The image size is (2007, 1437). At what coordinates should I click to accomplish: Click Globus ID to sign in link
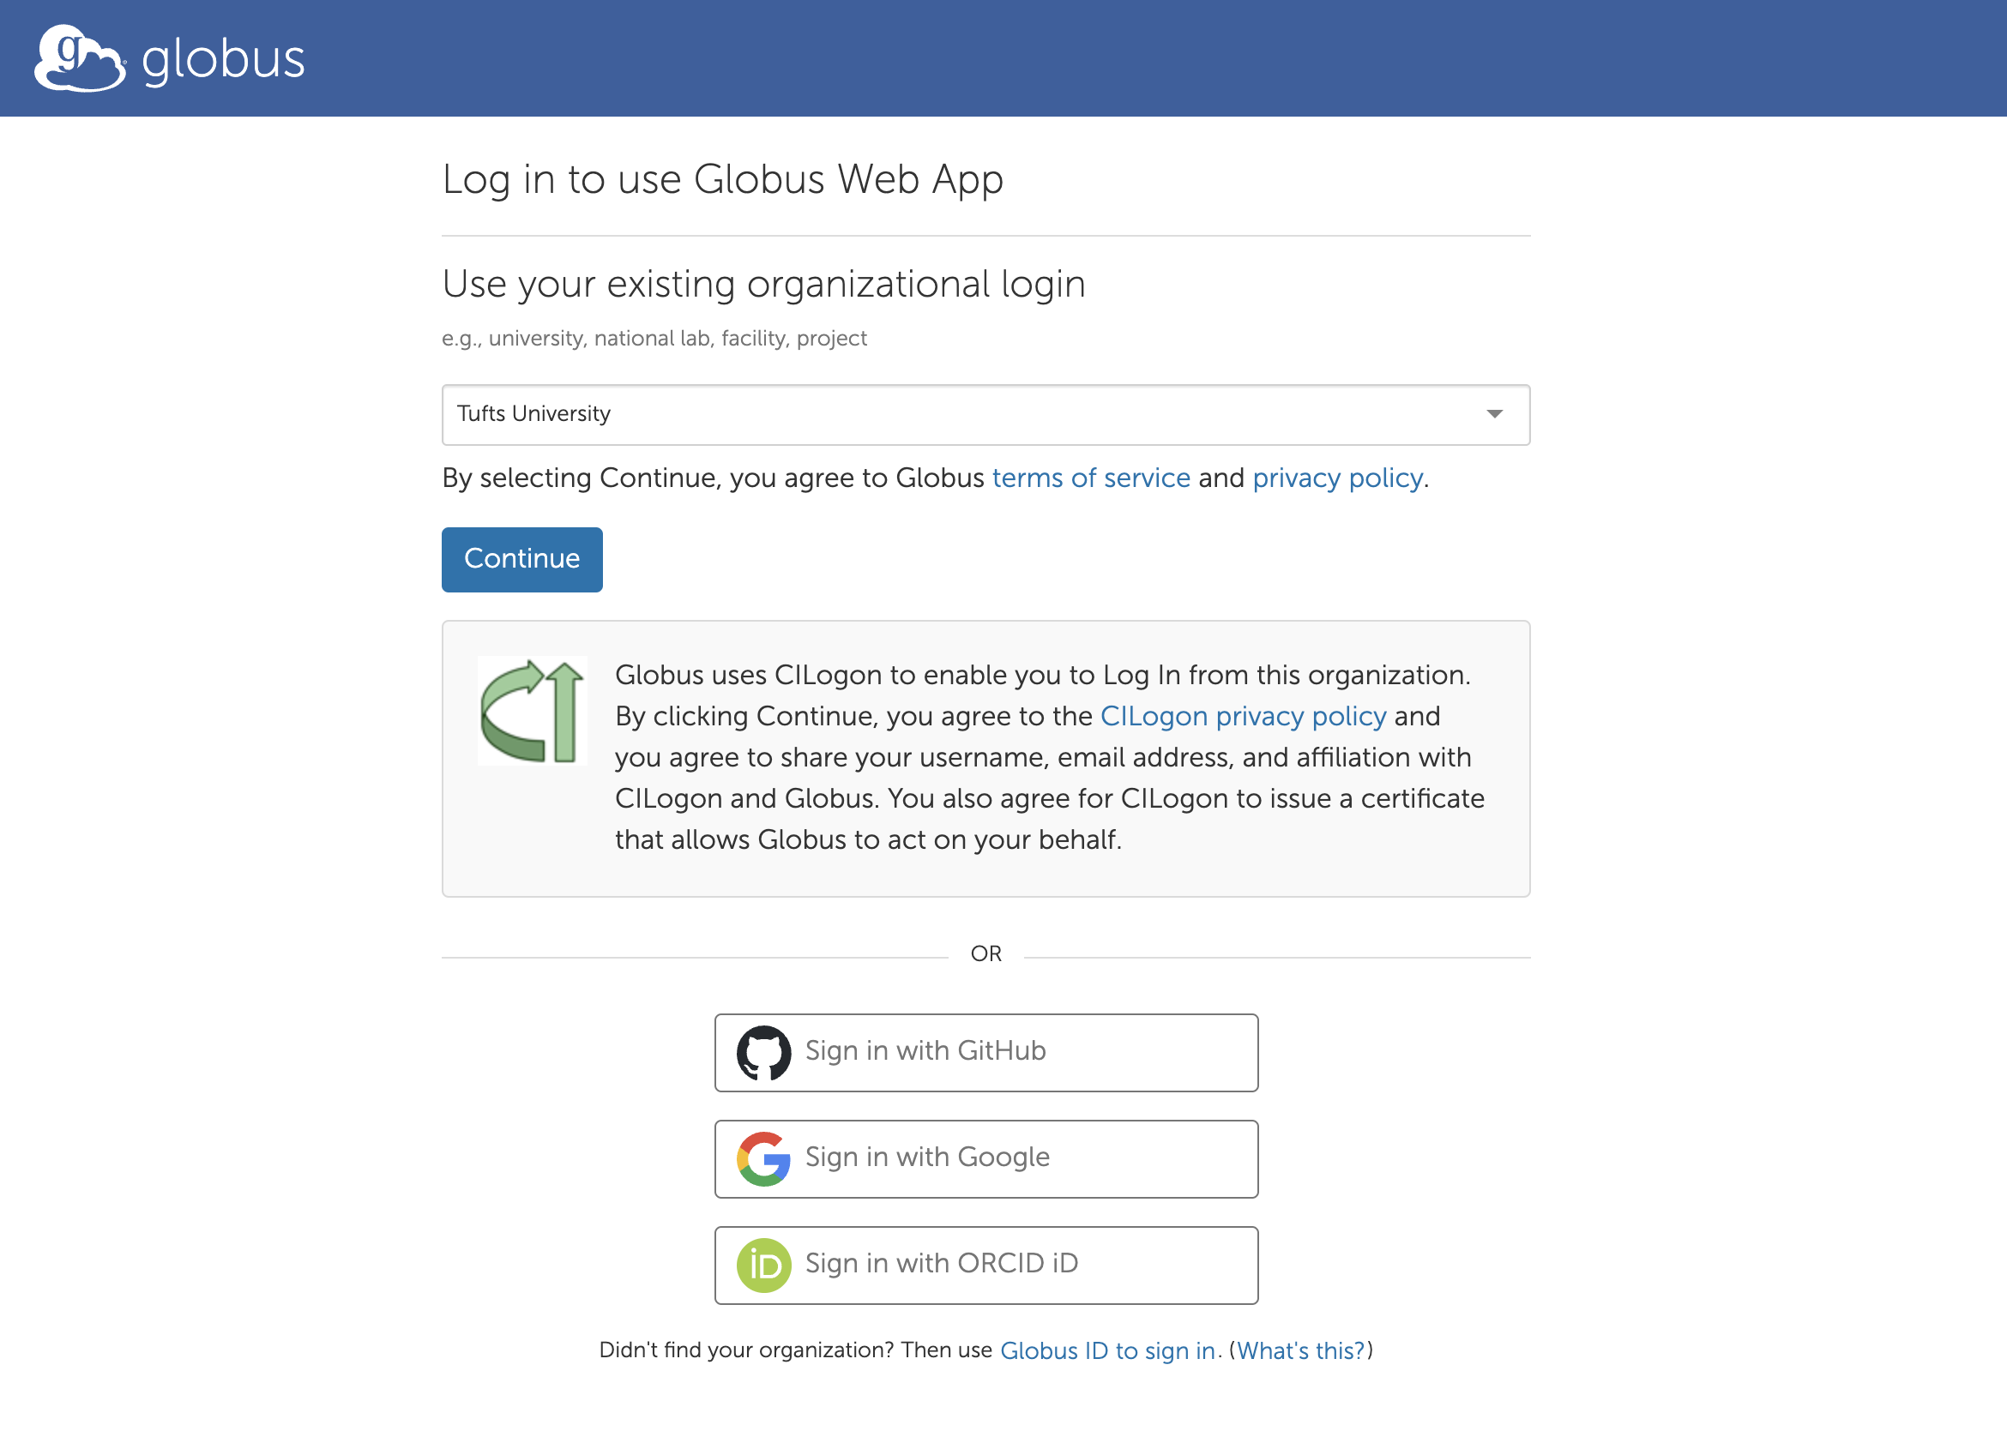(x=1107, y=1350)
